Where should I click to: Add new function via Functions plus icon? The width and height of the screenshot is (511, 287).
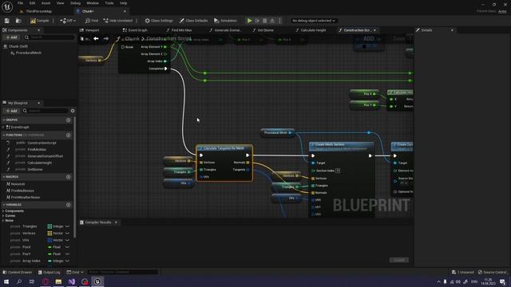pyautogui.click(x=69, y=135)
